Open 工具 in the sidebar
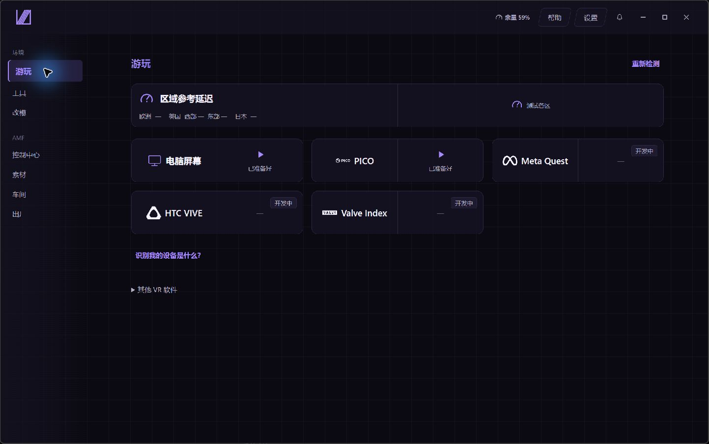Screen dimensions: 709x444 point(19,93)
